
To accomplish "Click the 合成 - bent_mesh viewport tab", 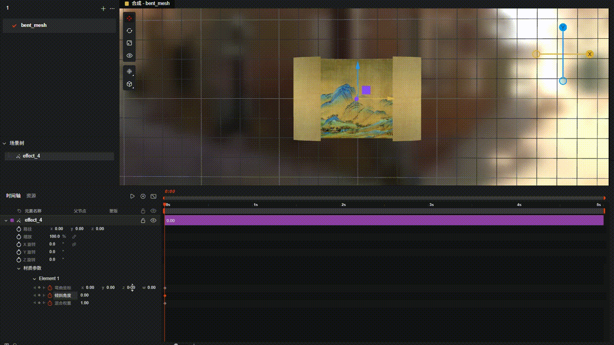I will (147, 3).
